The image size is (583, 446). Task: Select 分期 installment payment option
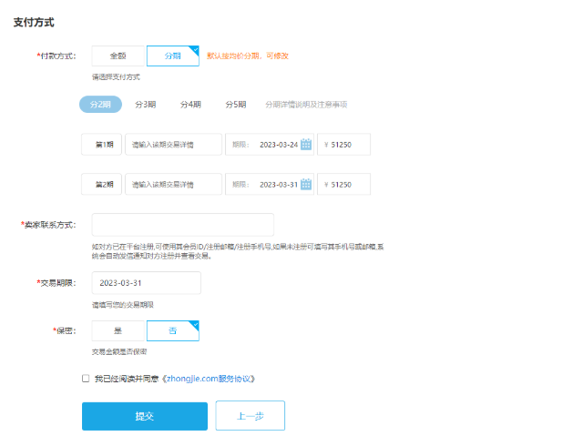click(x=172, y=56)
